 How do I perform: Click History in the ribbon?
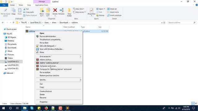pyautogui.click(x=100, y=15)
